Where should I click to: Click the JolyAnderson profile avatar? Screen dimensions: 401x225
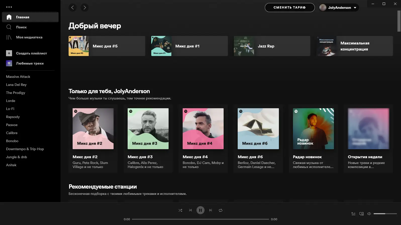point(323,8)
